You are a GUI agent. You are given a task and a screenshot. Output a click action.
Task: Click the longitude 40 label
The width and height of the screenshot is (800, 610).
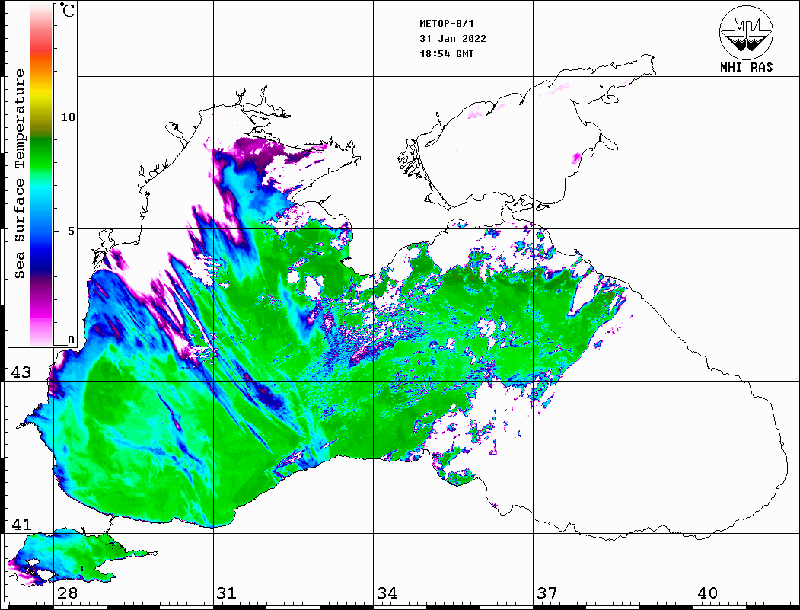coord(707,592)
